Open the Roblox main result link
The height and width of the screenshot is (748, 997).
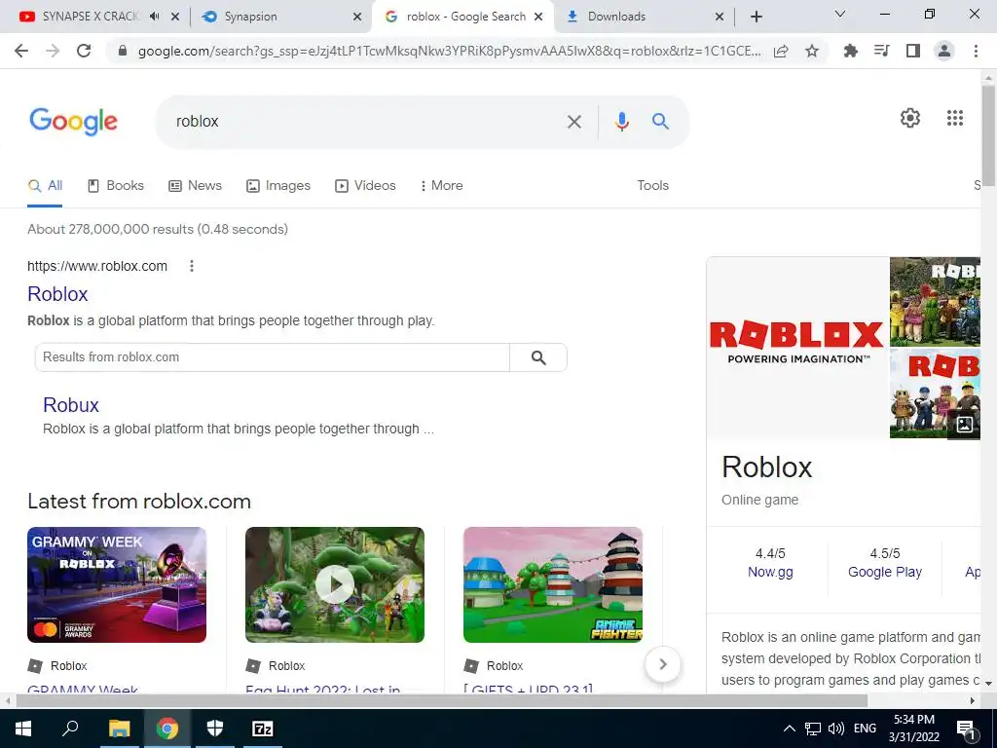tap(57, 294)
